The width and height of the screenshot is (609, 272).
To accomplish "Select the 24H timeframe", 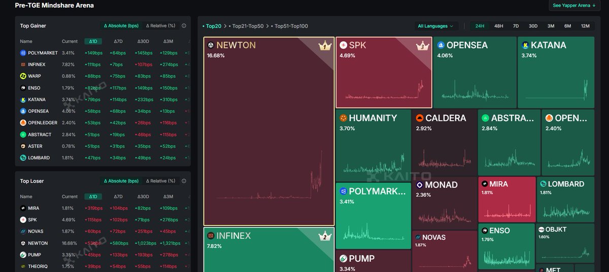I will (x=480, y=26).
